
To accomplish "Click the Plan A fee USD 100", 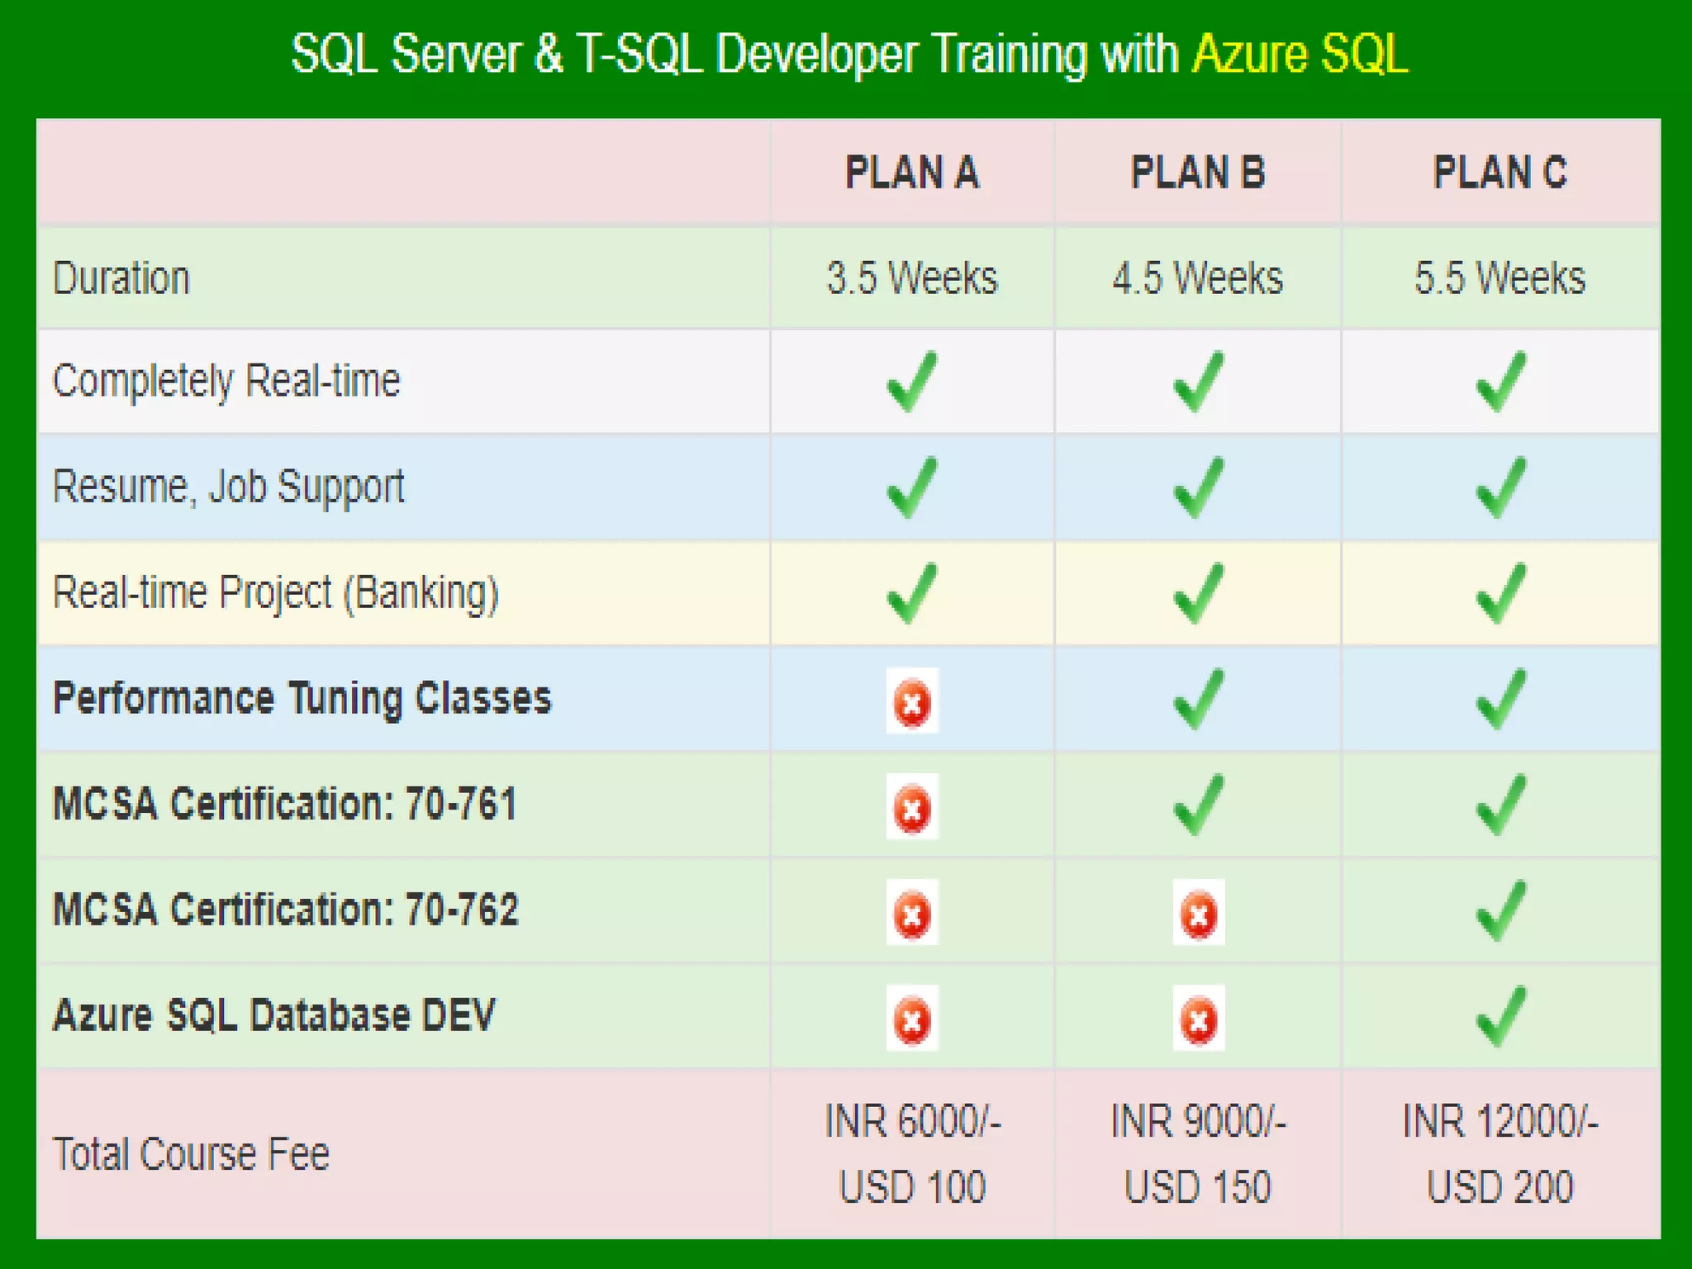I will [912, 1187].
